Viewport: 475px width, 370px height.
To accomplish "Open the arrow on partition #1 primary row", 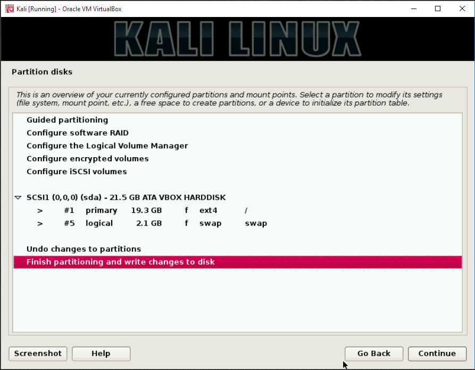I will point(40,211).
